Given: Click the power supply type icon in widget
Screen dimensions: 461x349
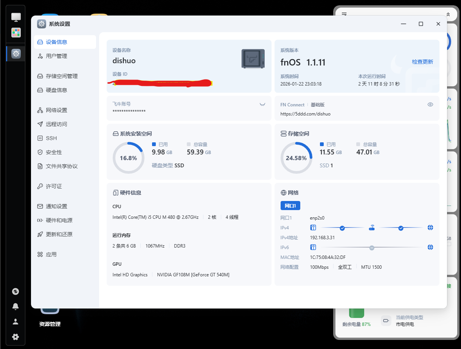Looking at the screenshot, I should (x=386, y=321).
